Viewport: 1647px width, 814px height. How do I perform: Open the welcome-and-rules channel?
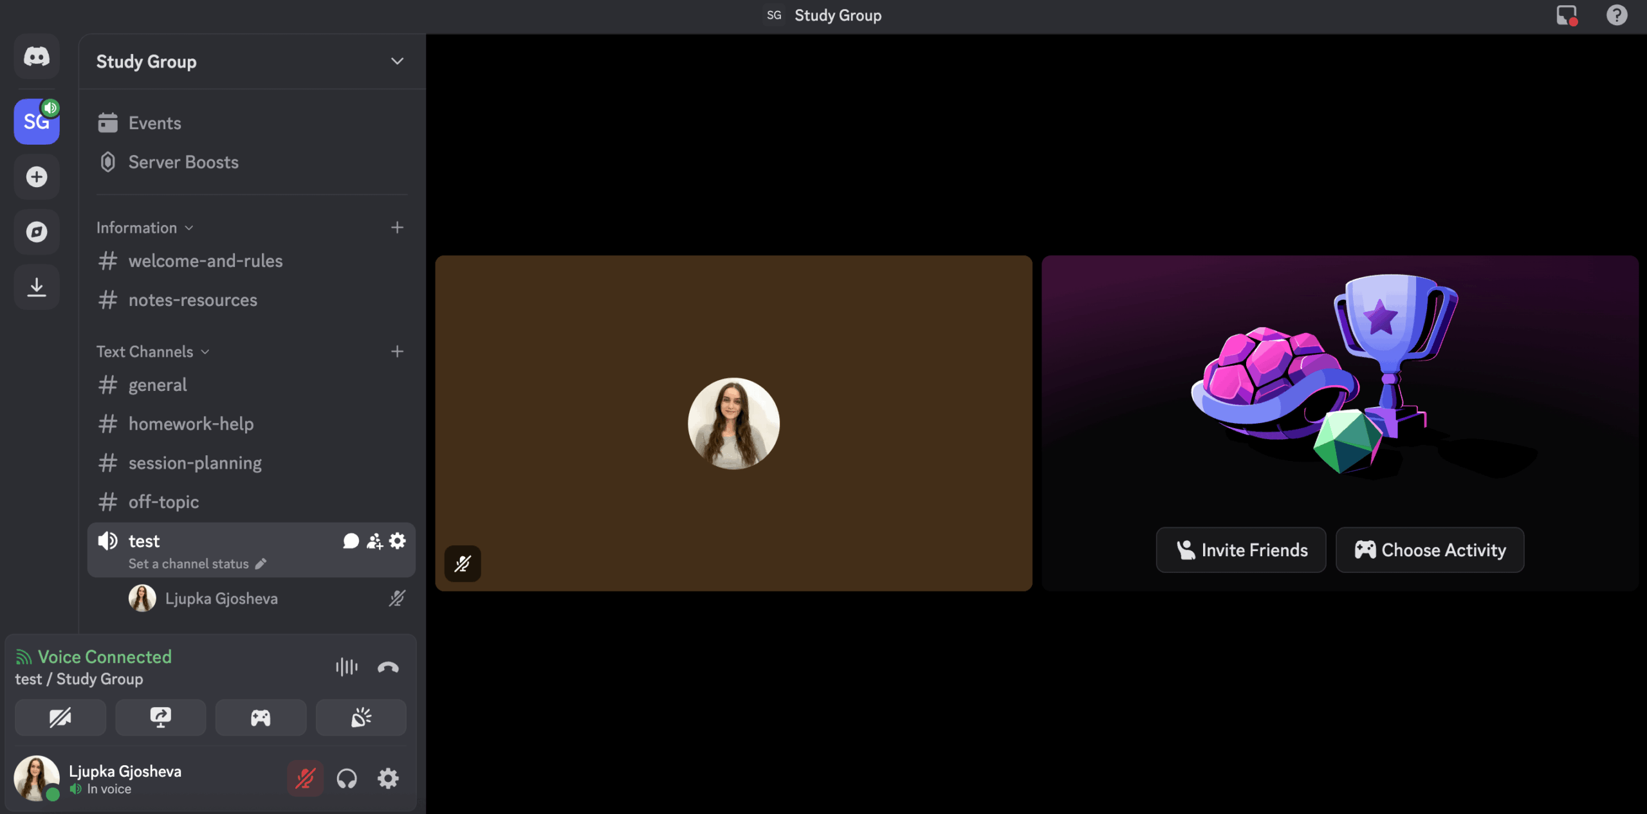(x=252, y=261)
